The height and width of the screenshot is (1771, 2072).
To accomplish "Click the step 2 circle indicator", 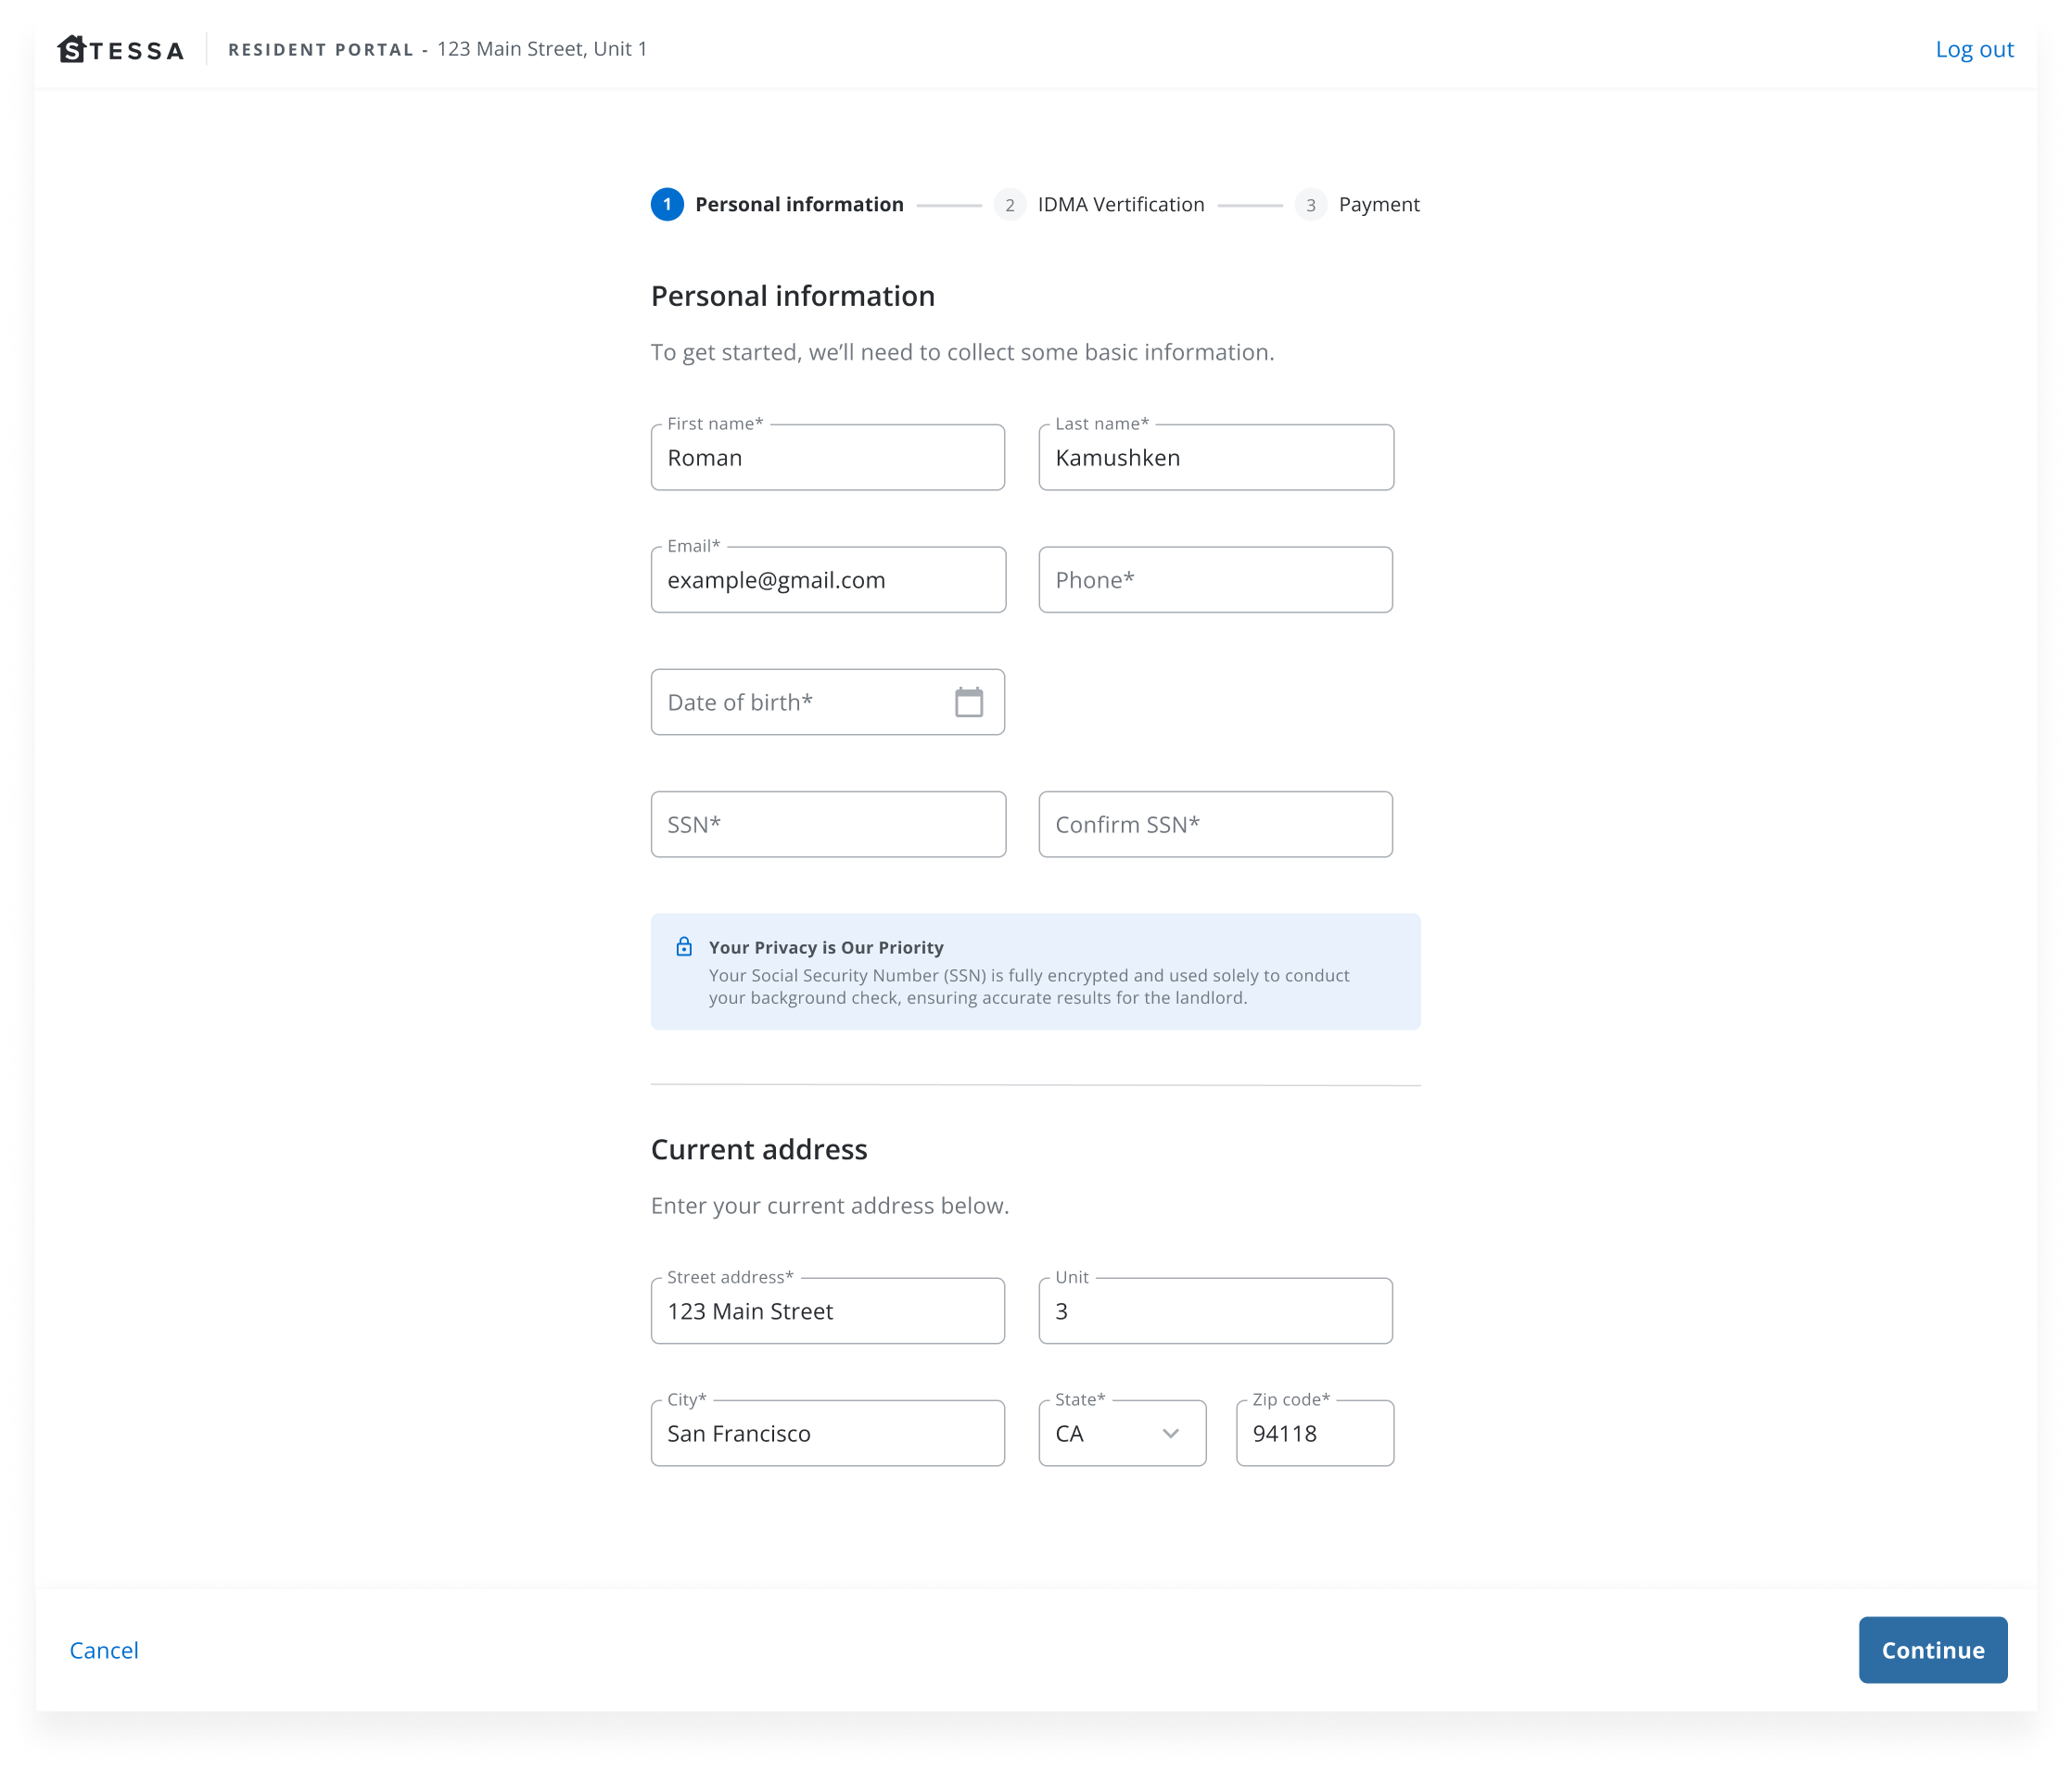I will point(1009,205).
